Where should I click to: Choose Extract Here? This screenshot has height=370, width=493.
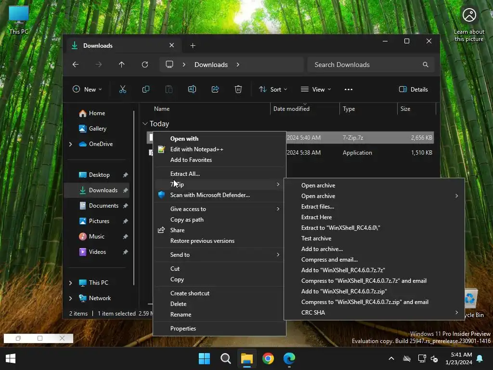tap(374, 217)
